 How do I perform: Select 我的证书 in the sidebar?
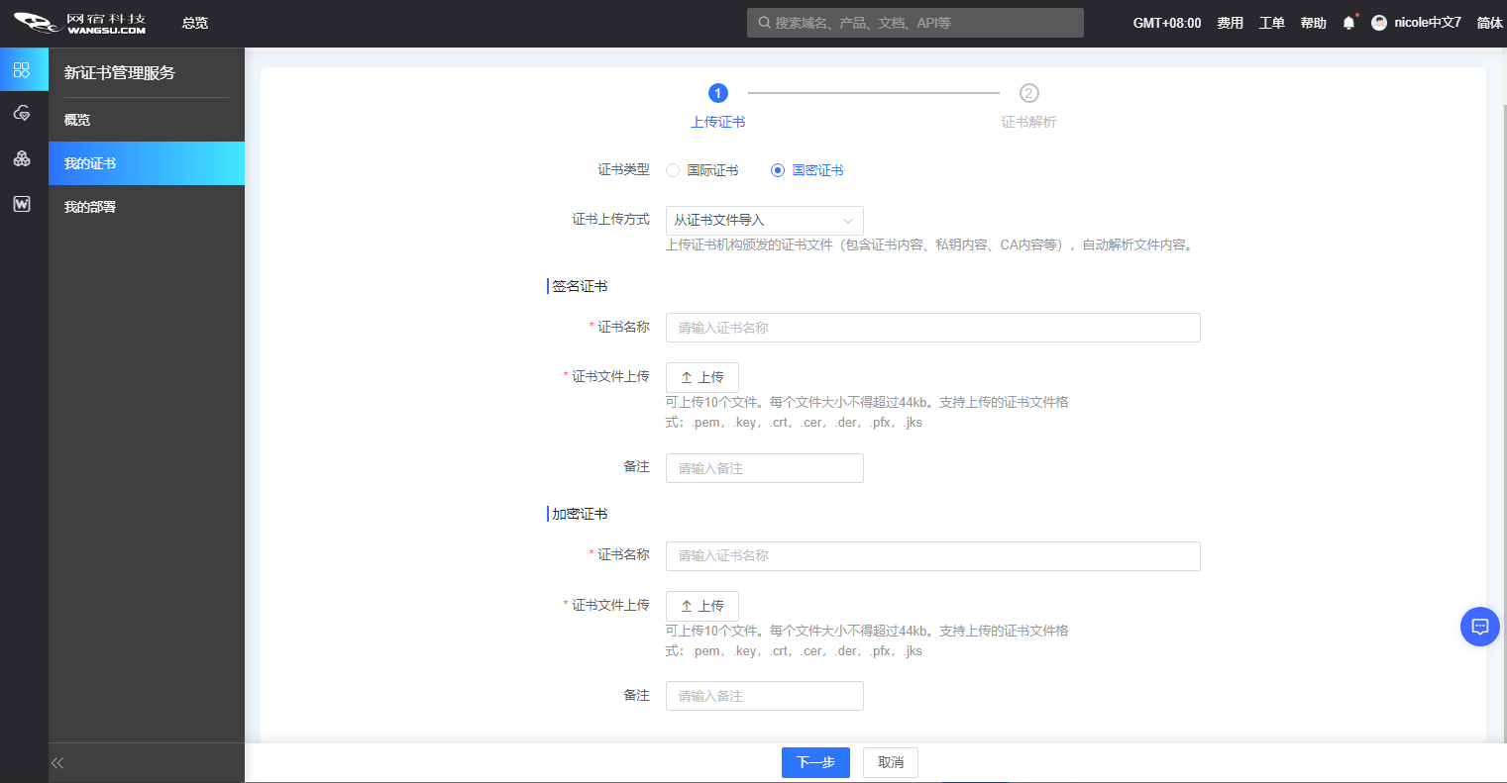click(147, 163)
